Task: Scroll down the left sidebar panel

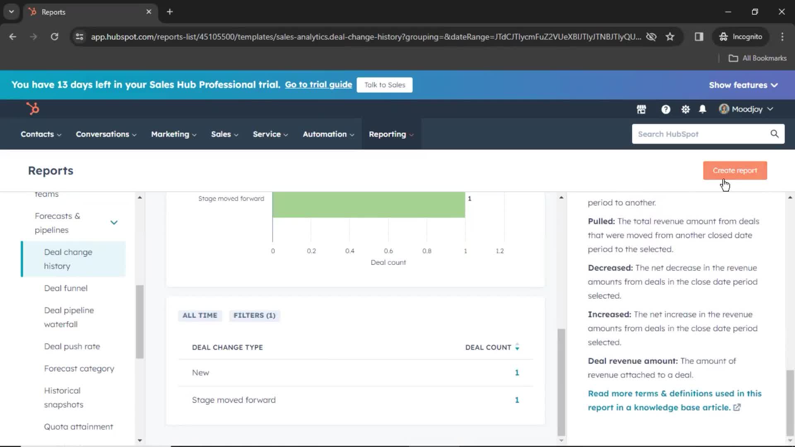Action: pyautogui.click(x=139, y=440)
